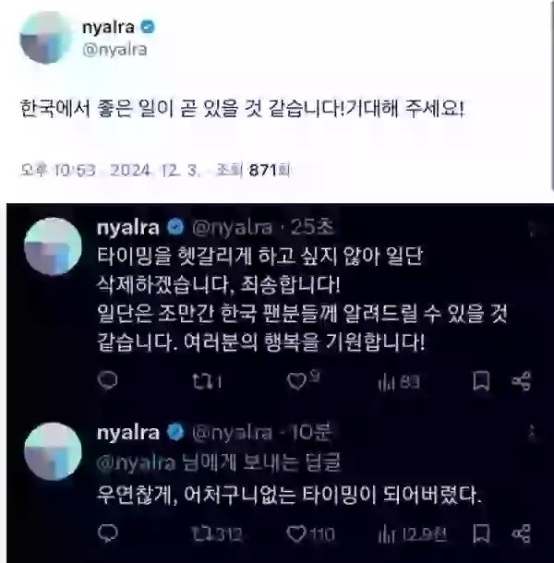This screenshot has width=554, height=563.
Task: Share the 25초 tweet
Action: tap(522, 381)
